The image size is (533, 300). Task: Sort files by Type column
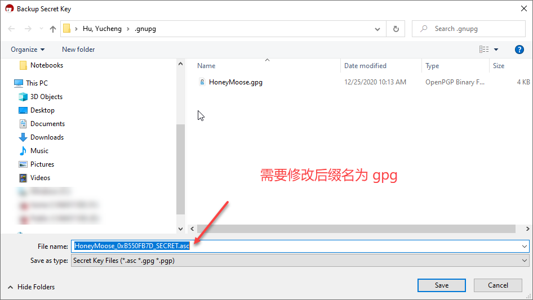click(432, 66)
